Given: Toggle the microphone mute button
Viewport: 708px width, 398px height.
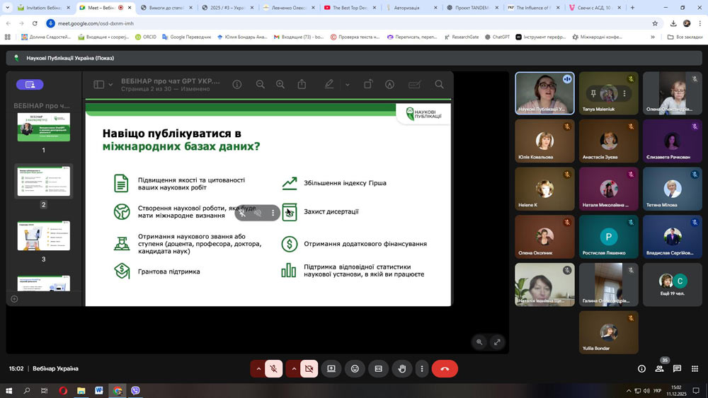Looking at the screenshot, I should point(274,368).
